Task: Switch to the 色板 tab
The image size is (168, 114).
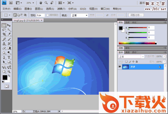Action: pyautogui.click(x=128, y=23)
